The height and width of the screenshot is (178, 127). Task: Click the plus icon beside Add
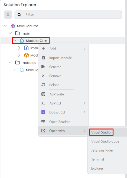coord(43,49)
